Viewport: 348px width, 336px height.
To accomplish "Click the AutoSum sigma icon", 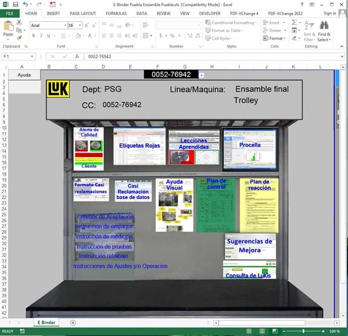I will coord(294,22).
